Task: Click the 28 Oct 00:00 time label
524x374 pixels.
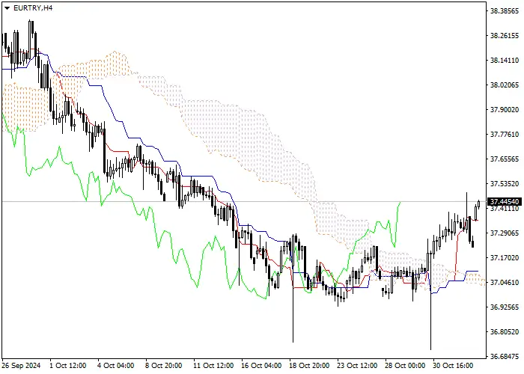Action: point(406,366)
